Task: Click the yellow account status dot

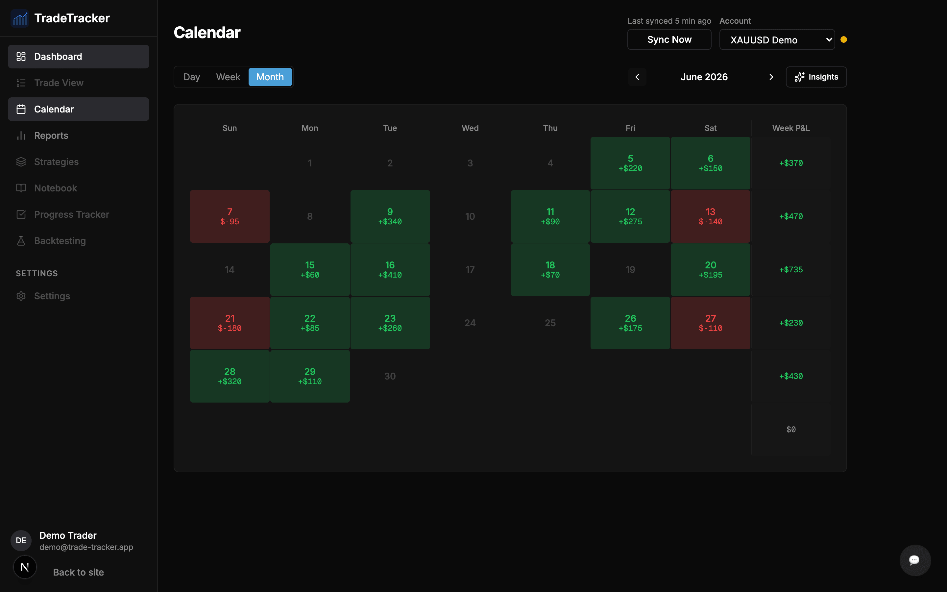Action: tap(844, 39)
